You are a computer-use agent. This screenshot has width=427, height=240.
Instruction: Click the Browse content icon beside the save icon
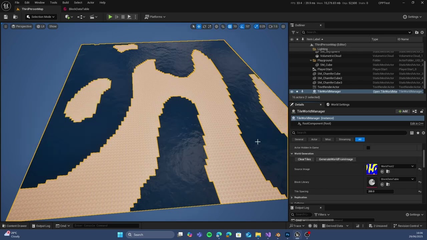pos(15,17)
